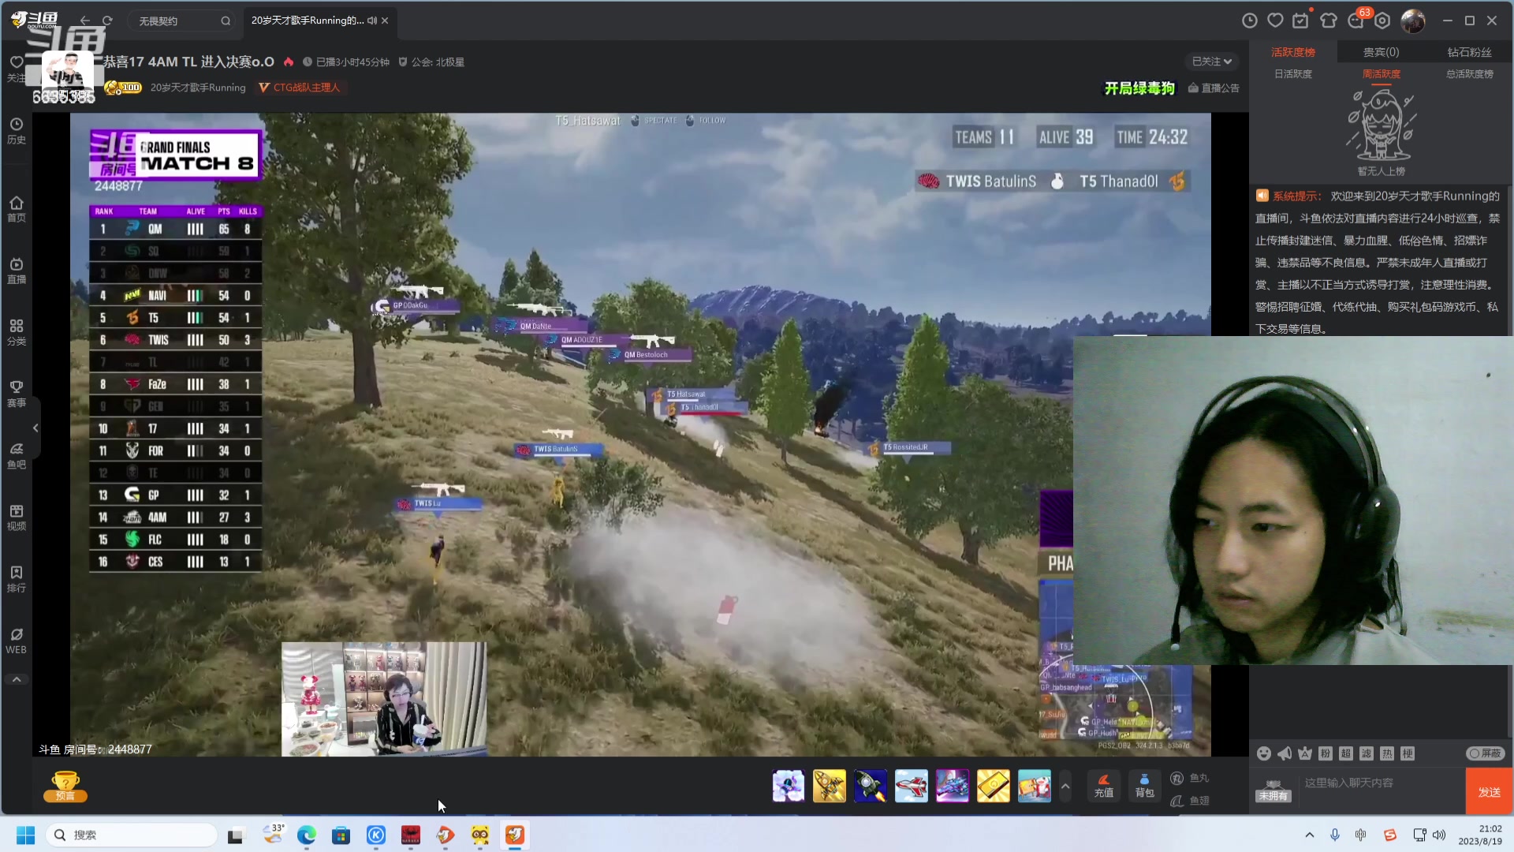Select the 总活跃度榜 sub-tab
The height and width of the screenshot is (852, 1514).
[1469, 73]
